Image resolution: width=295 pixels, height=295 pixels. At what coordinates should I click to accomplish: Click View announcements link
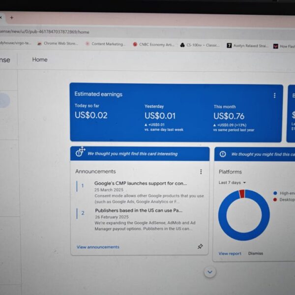pos(98,247)
